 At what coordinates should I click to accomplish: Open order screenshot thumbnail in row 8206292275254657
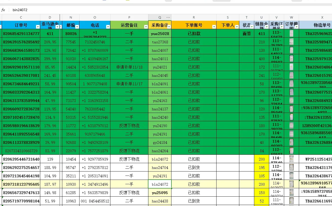click(291, 167)
